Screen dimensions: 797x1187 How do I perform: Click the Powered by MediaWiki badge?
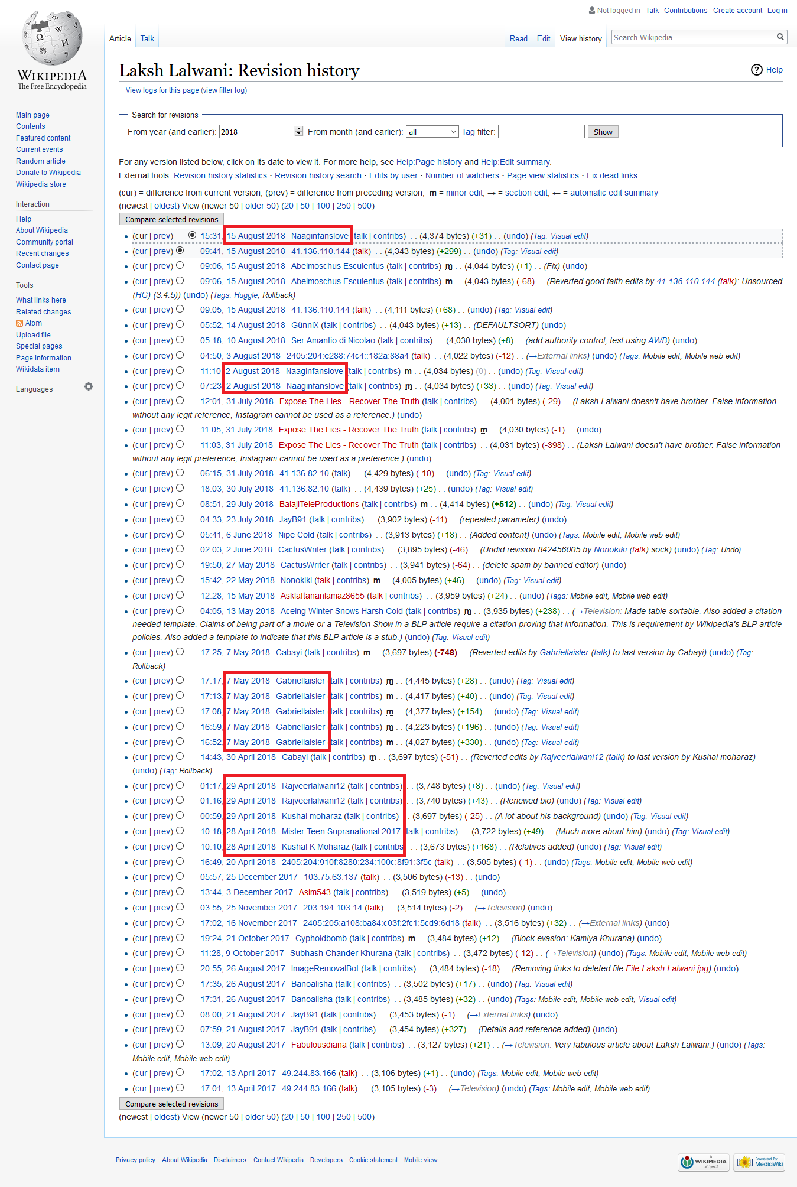point(759,1162)
